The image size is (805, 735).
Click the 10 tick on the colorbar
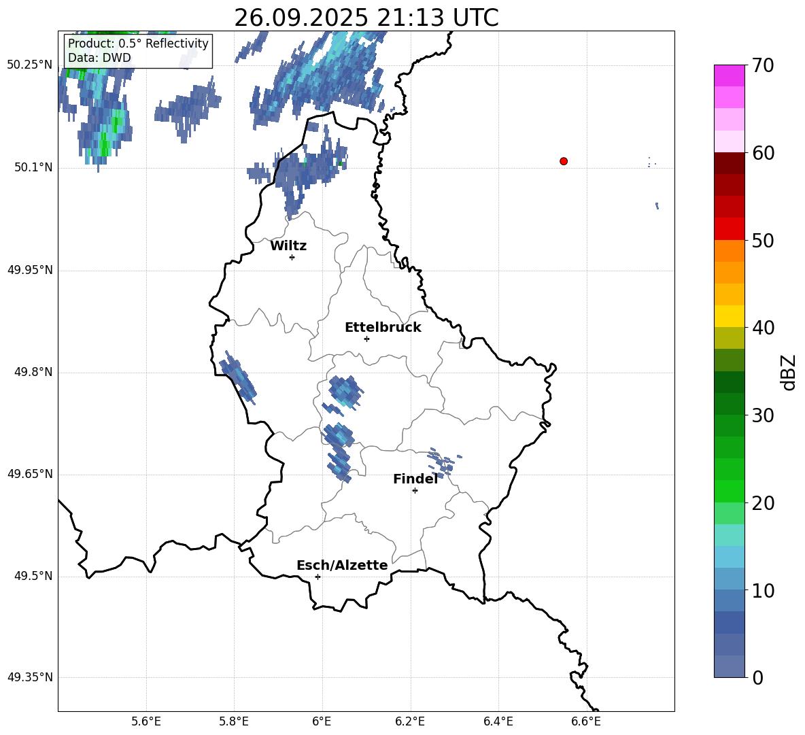coord(763,590)
